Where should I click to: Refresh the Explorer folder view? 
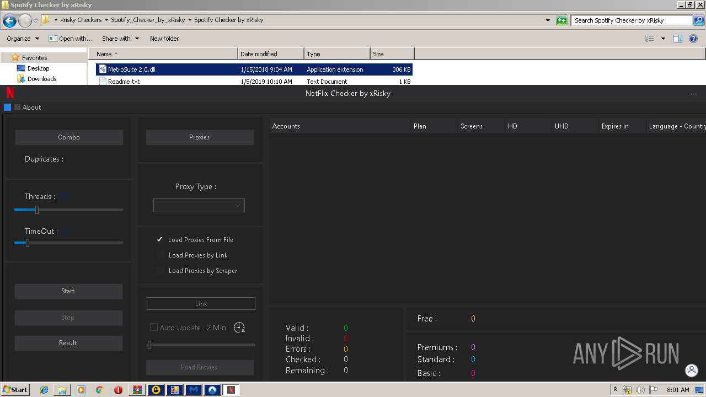pos(561,20)
